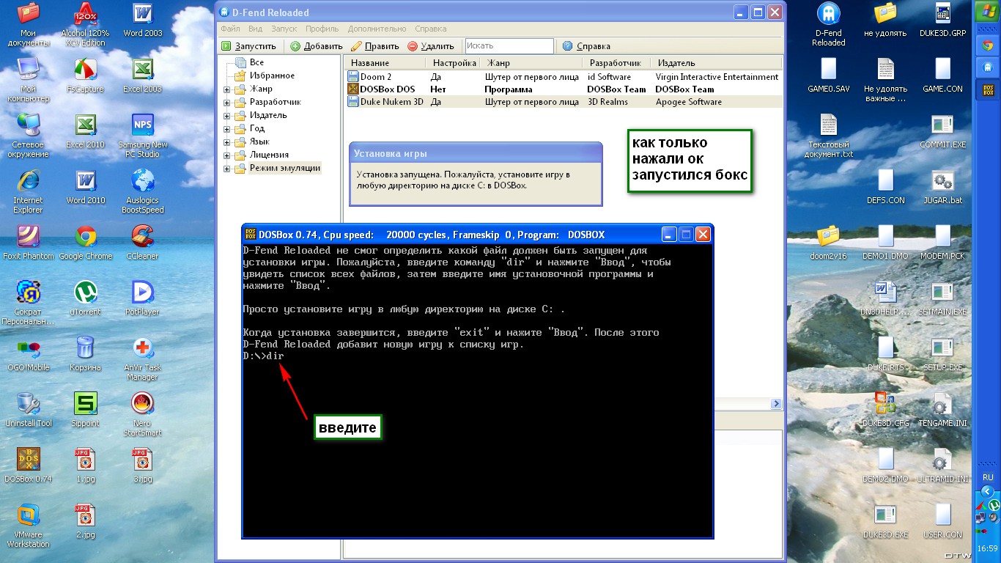This screenshot has width=1001, height=563.
Task: Click the RU language indicator in tray
Action: [987, 476]
